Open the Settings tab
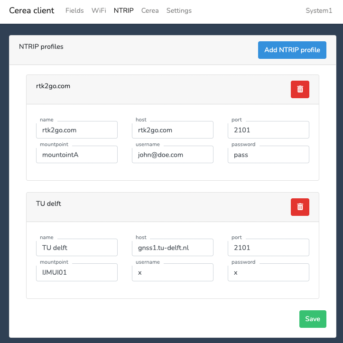This screenshot has height=343, width=343. pos(179,10)
